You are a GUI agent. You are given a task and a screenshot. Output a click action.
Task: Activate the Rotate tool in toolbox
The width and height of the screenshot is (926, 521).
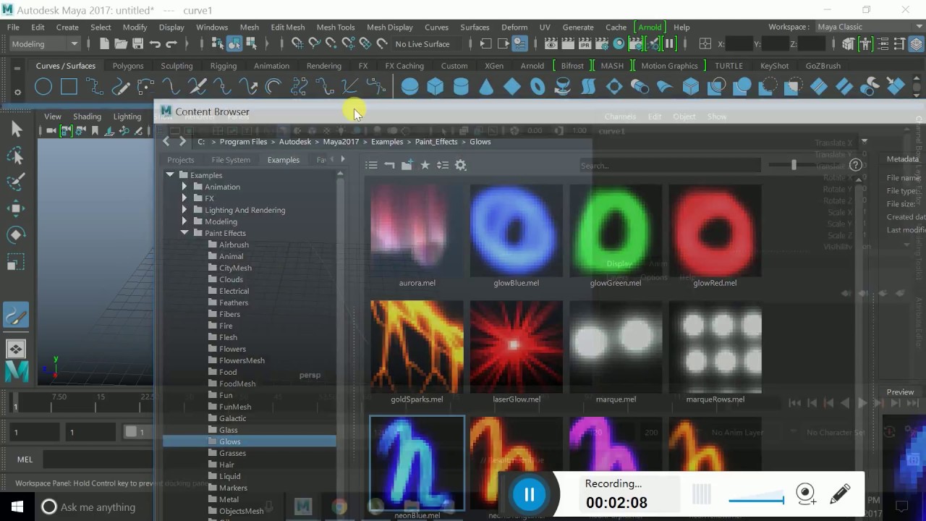(x=16, y=234)
